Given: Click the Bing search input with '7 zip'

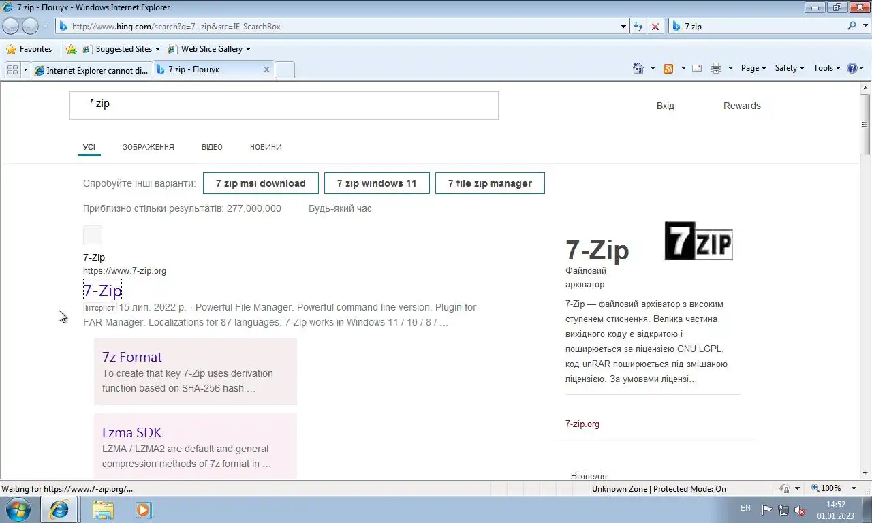Looking at the screenshot, I should (x=284, y=106).
